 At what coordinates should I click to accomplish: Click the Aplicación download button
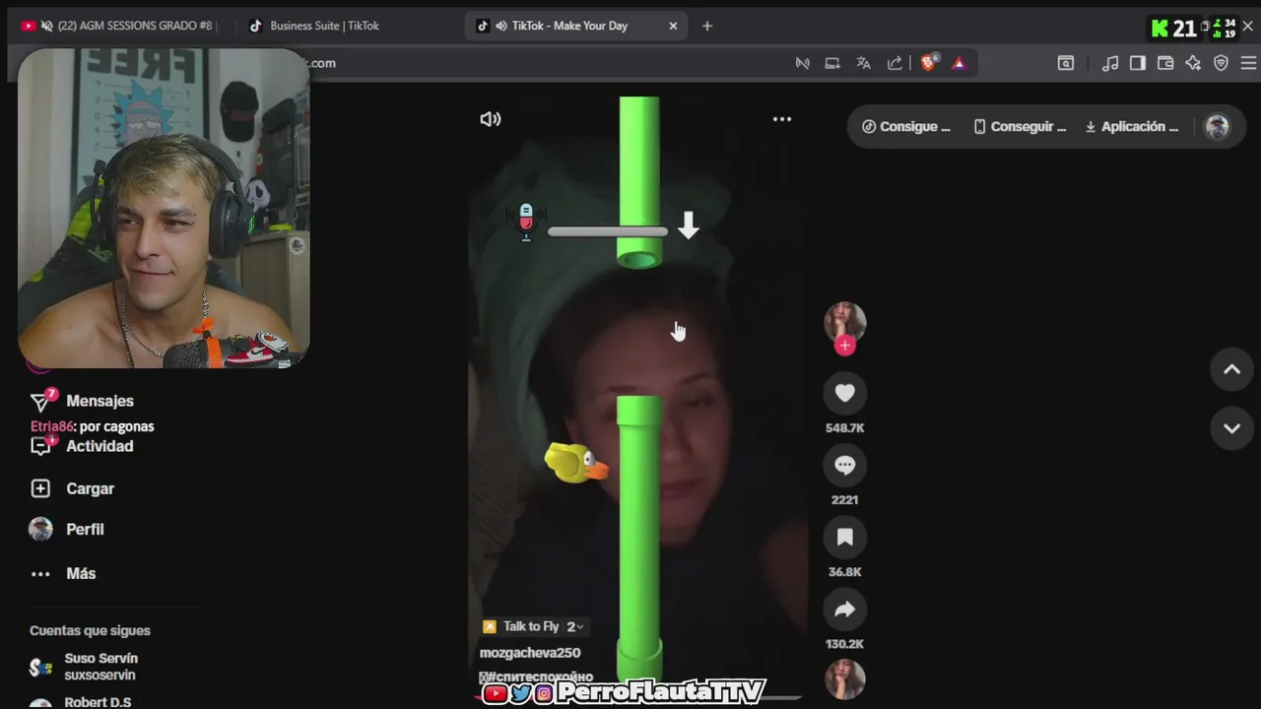[1131, 126]
